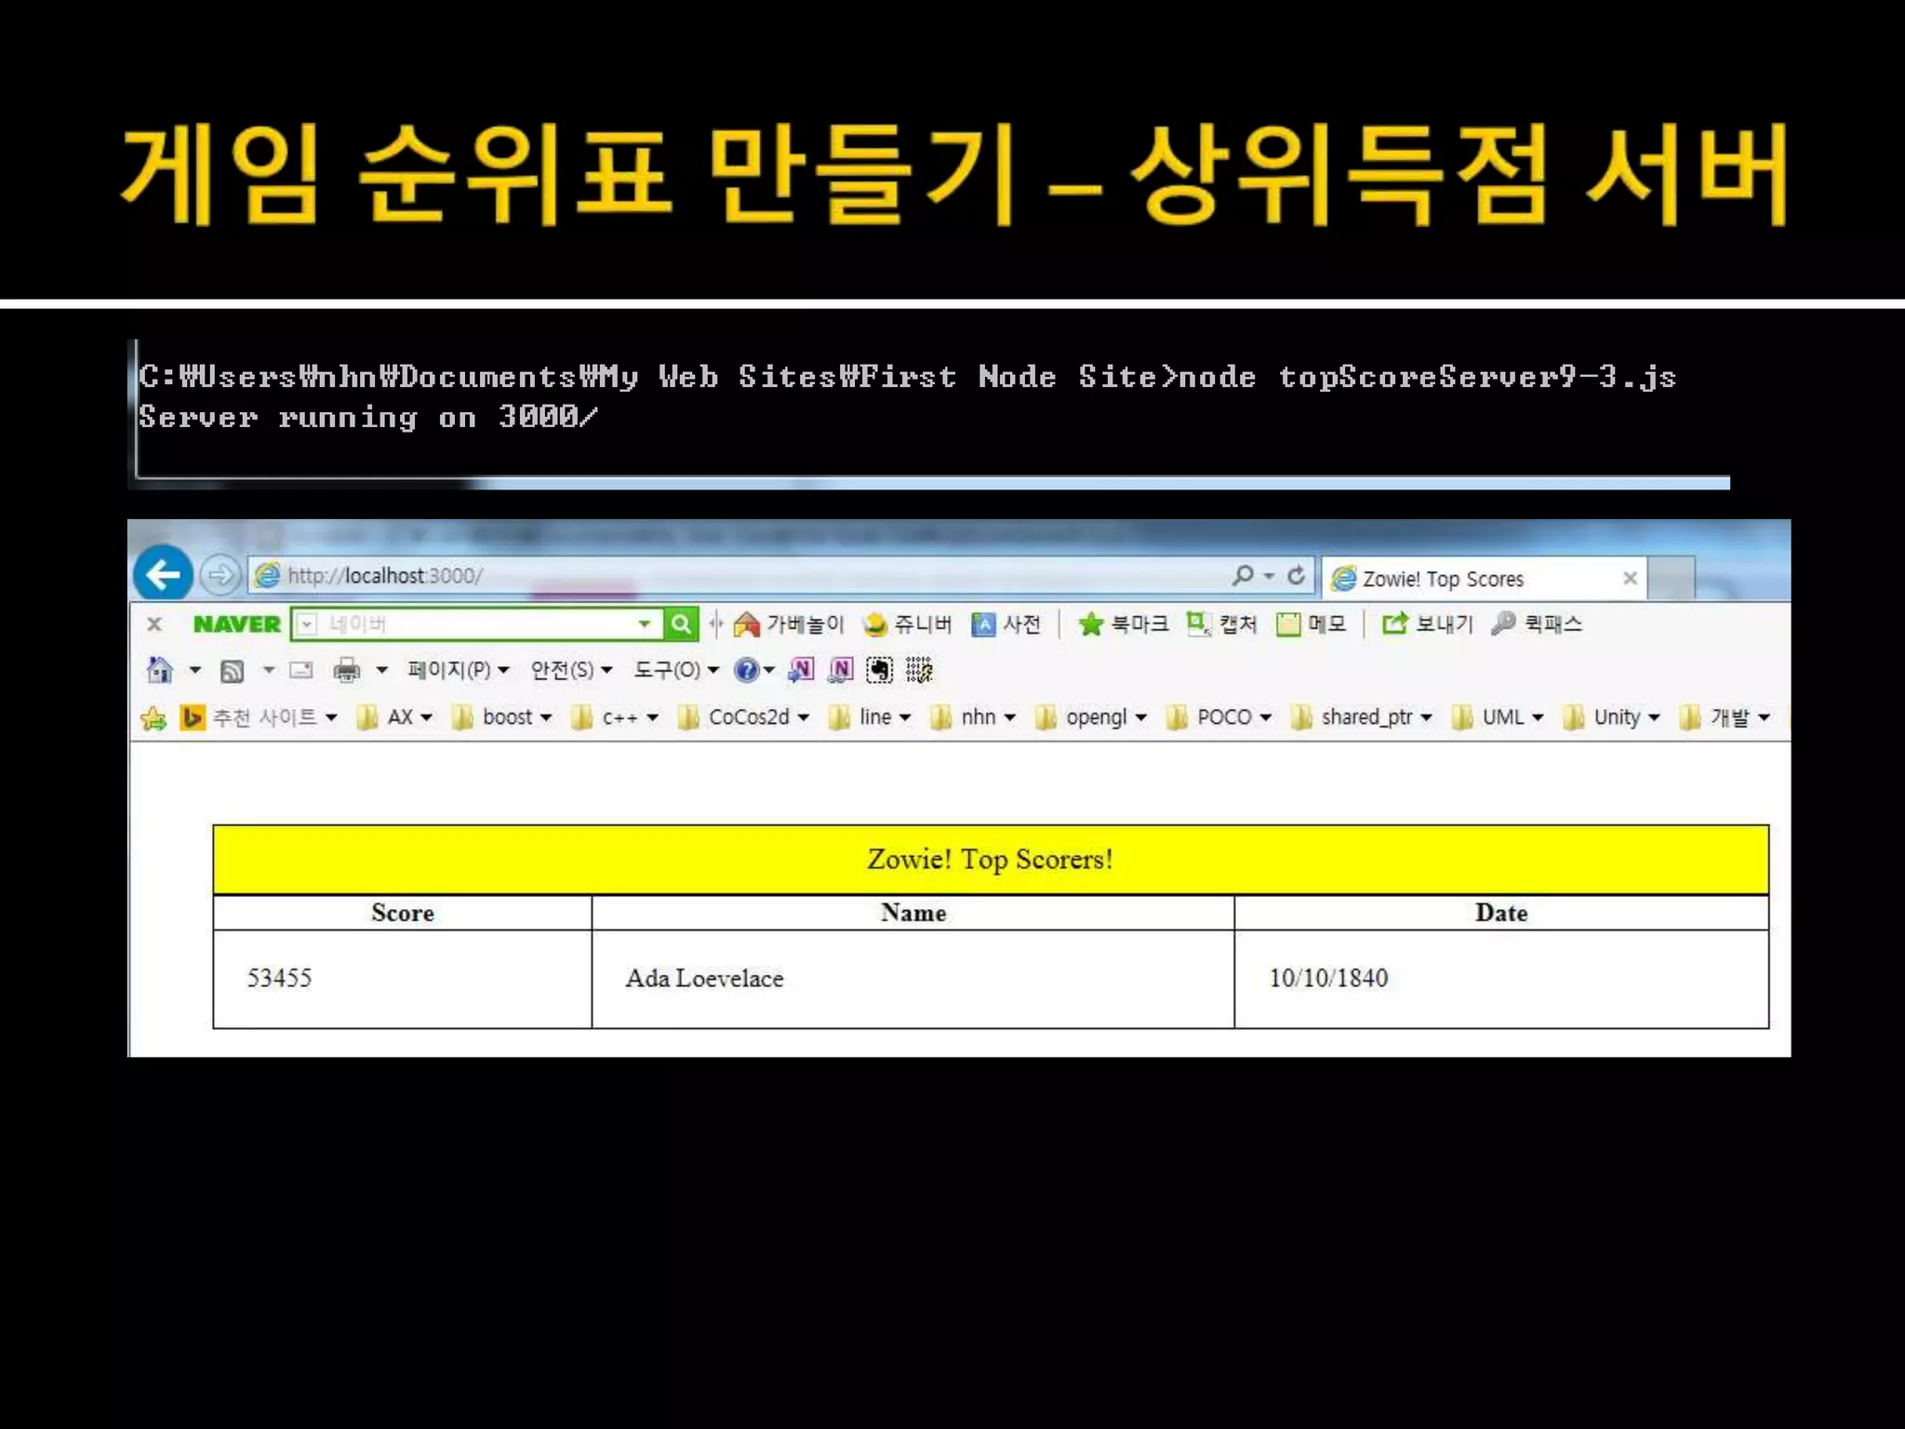Click the RSS feeds icon
Image resolution: width=1905 pixels, height=1429 pixels.
click(x=232, y=670)
